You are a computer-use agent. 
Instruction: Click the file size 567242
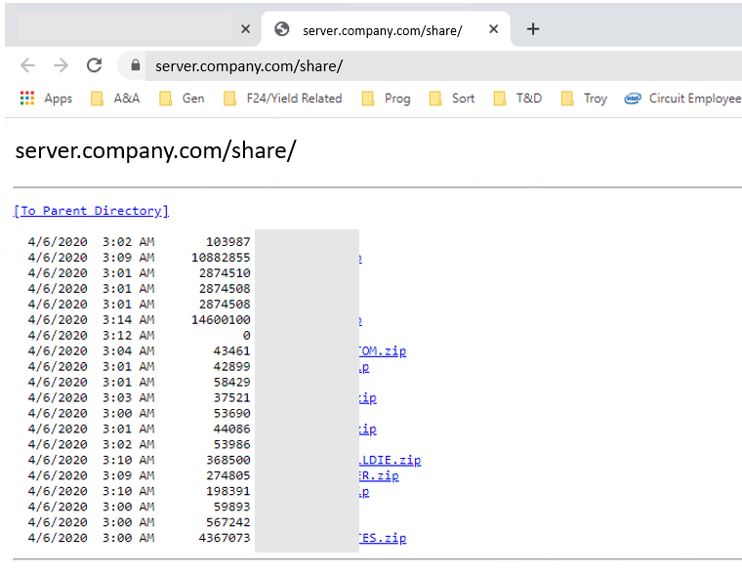[x=228, y=522]
